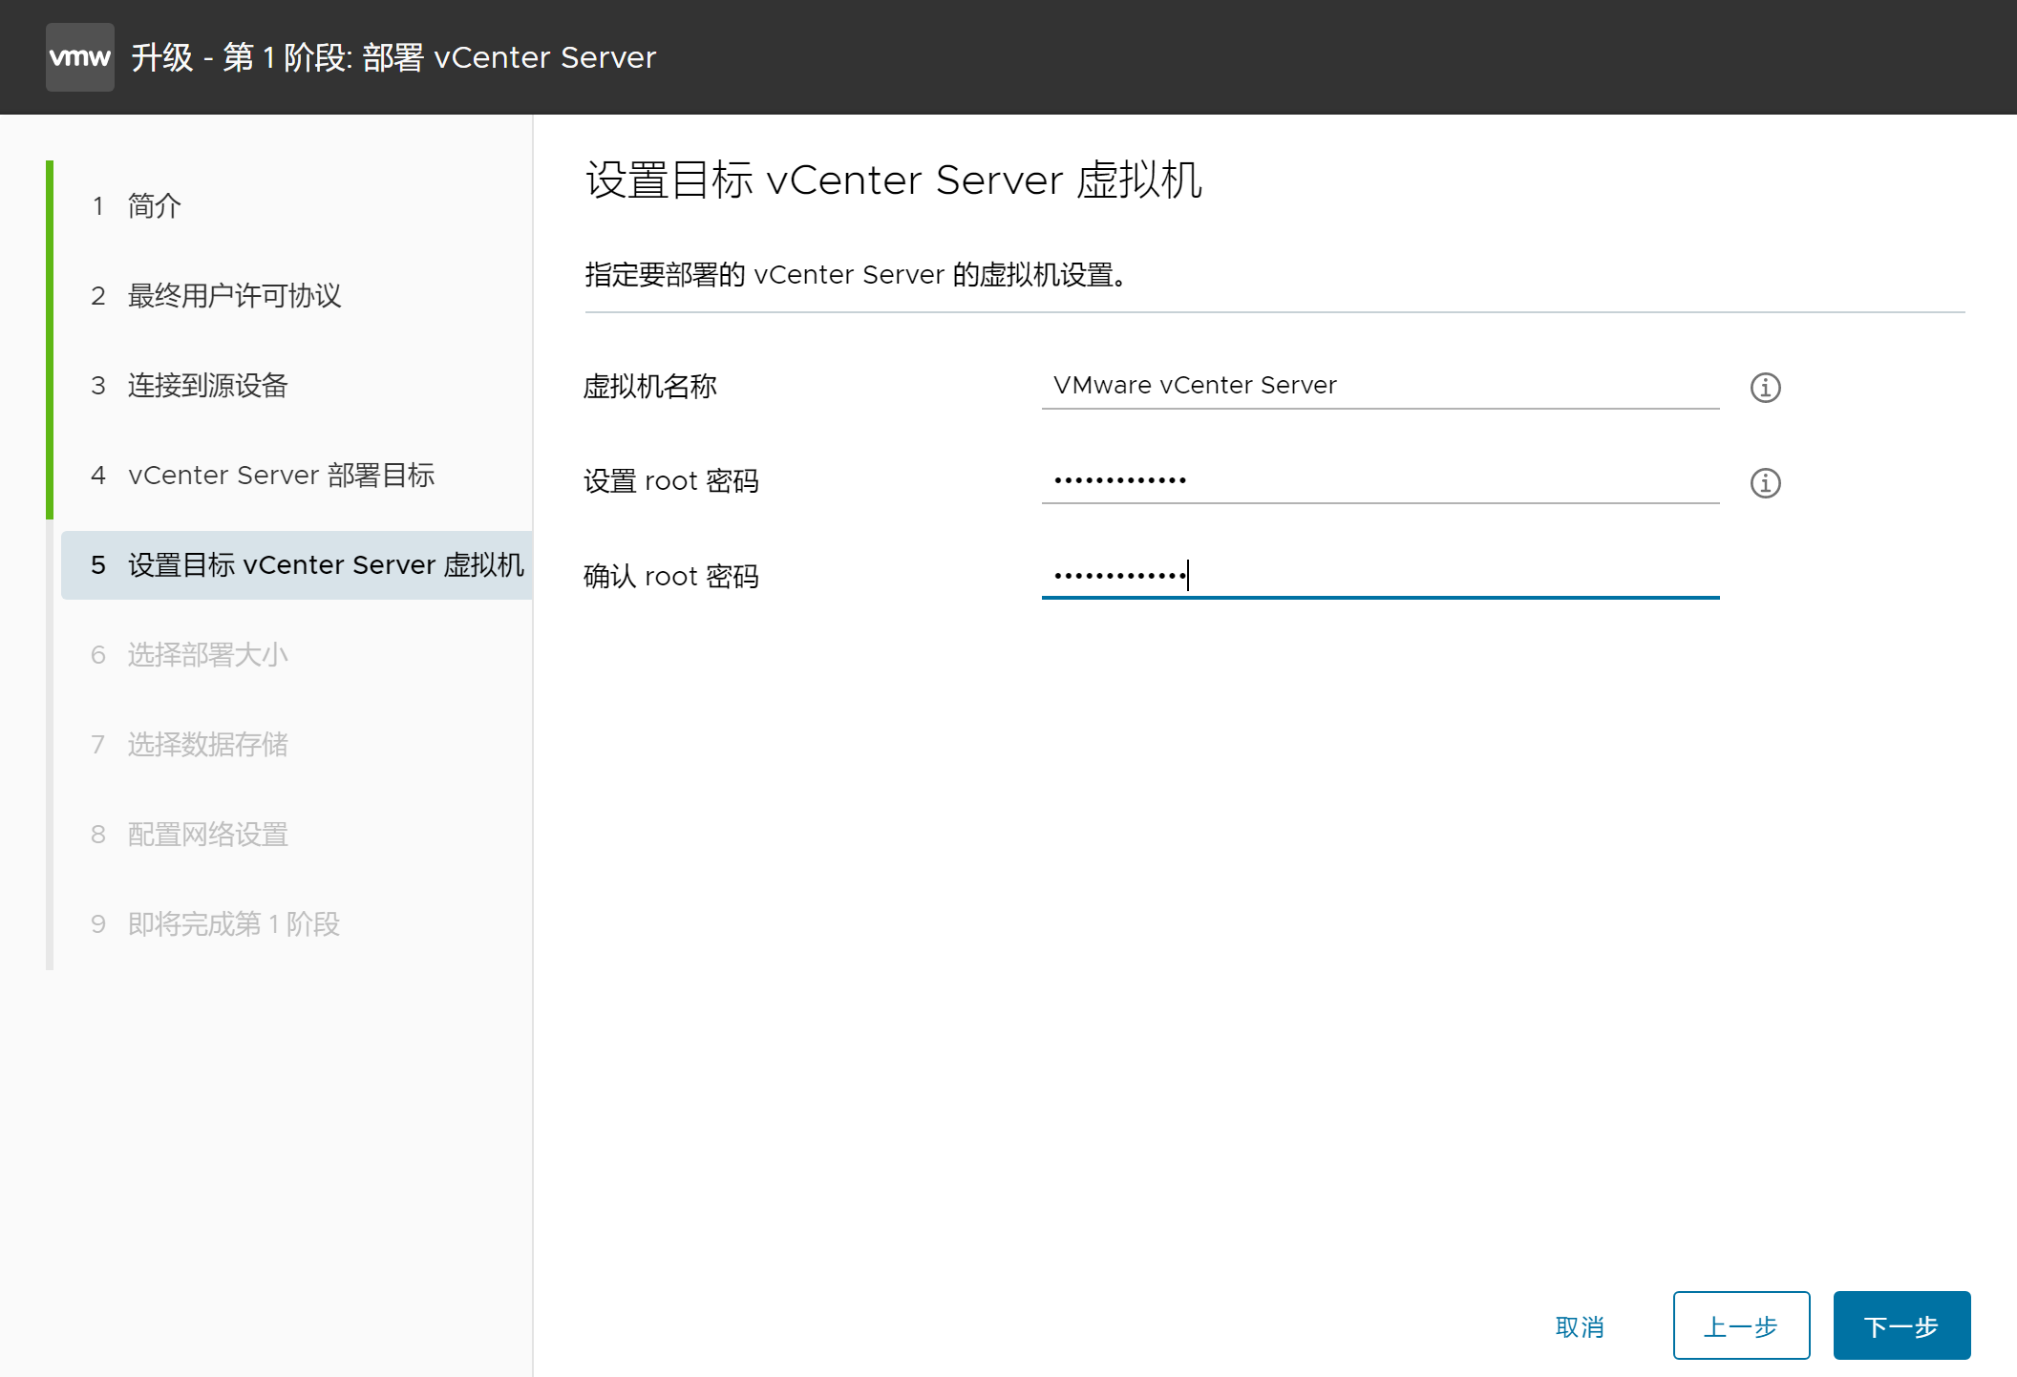The width and height of the screenshot is (2017, 1377).
Task: Return to step 3 连接到源设备
Action: (x=189, y=385)
